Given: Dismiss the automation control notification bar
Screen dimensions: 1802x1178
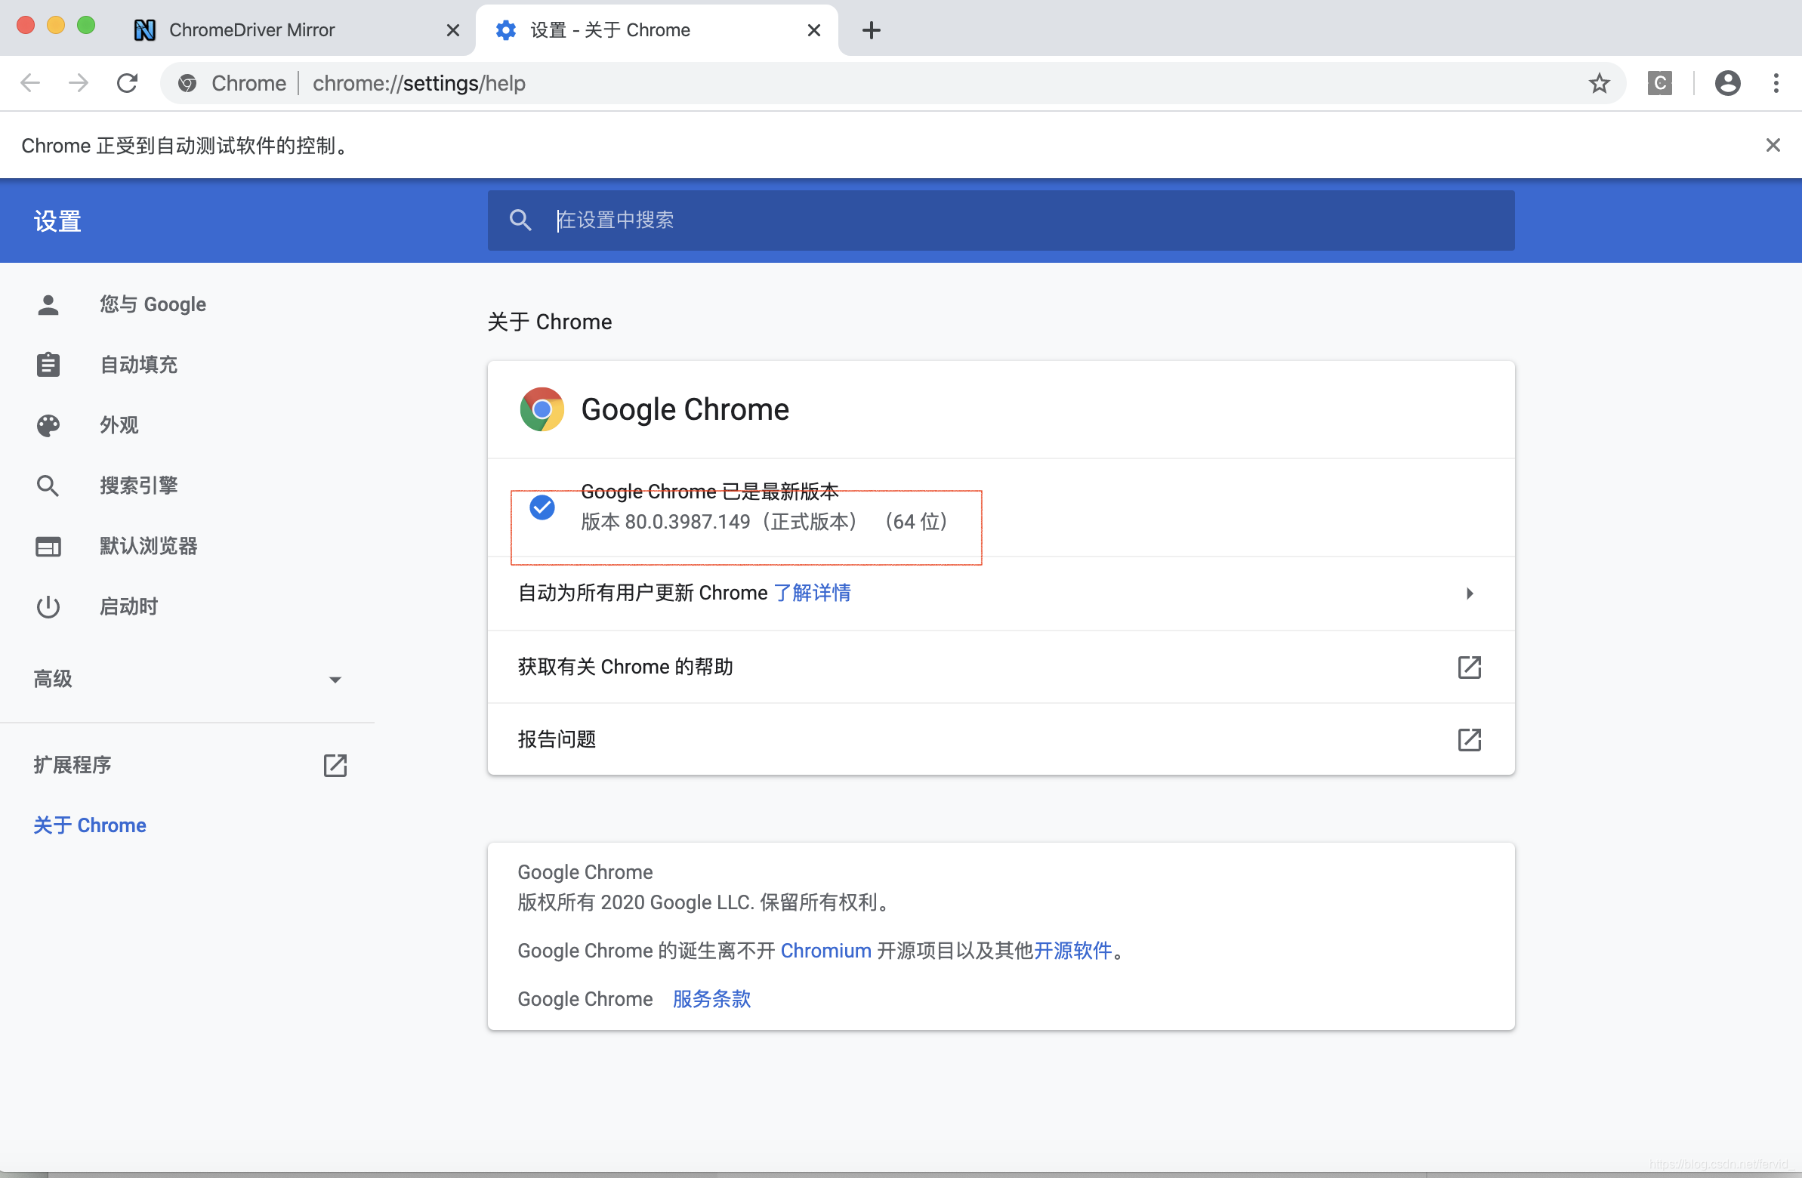Looking at the screenshot, I should (1773, 144).
